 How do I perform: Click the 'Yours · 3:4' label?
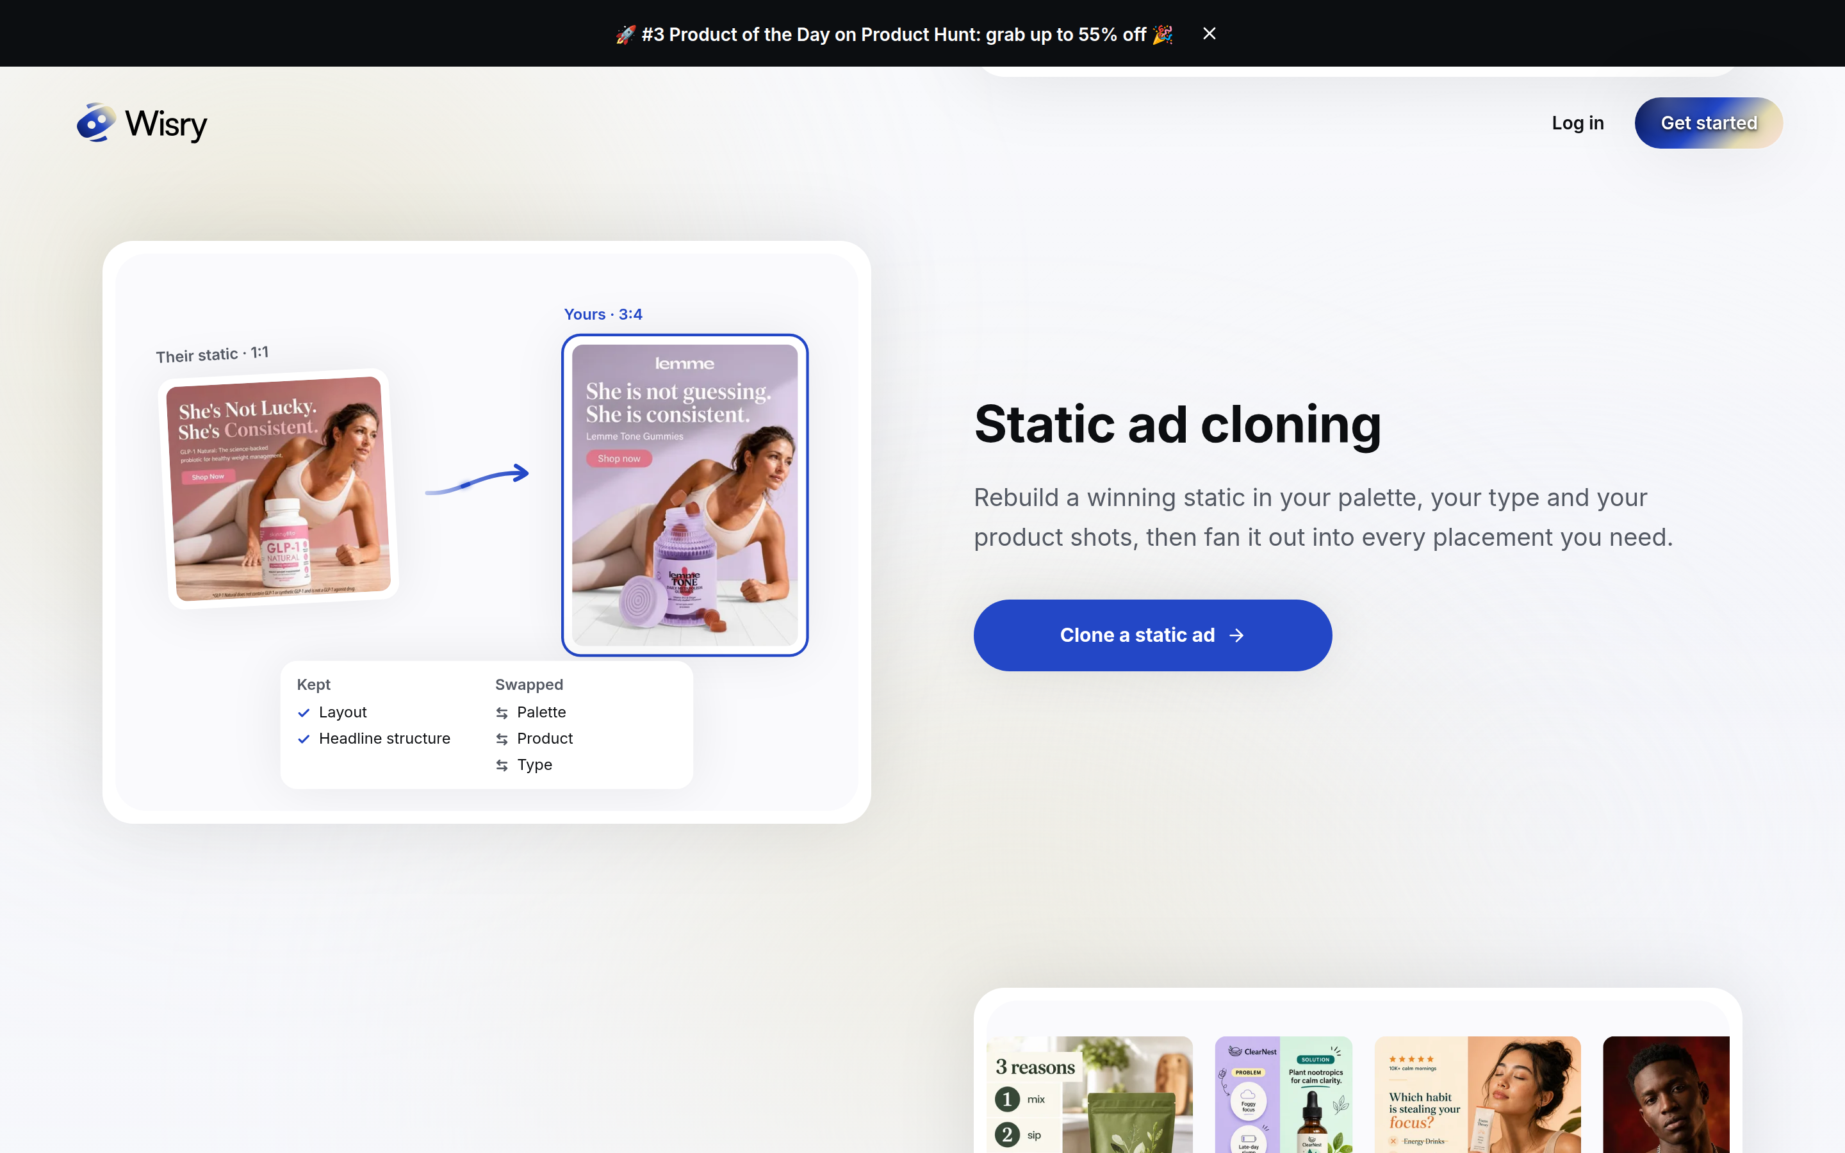[x=603, y=314]
